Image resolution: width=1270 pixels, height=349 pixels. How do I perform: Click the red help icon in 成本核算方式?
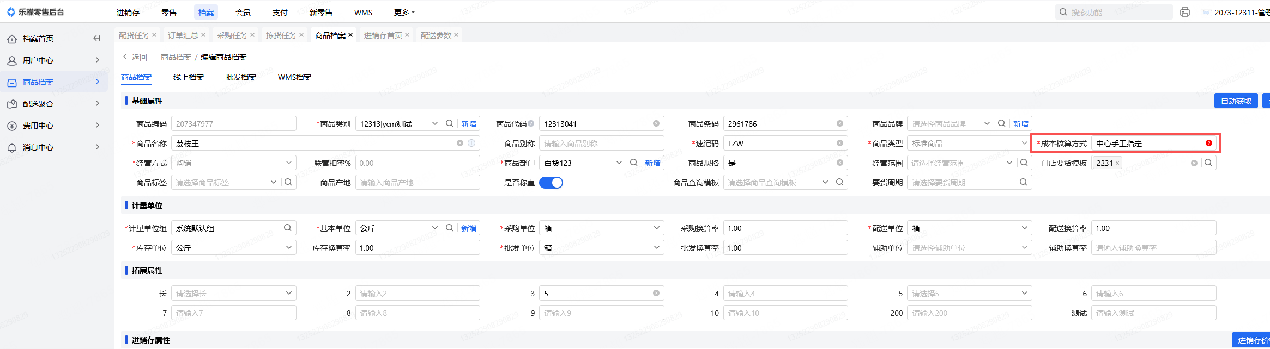coord(1209,143)
